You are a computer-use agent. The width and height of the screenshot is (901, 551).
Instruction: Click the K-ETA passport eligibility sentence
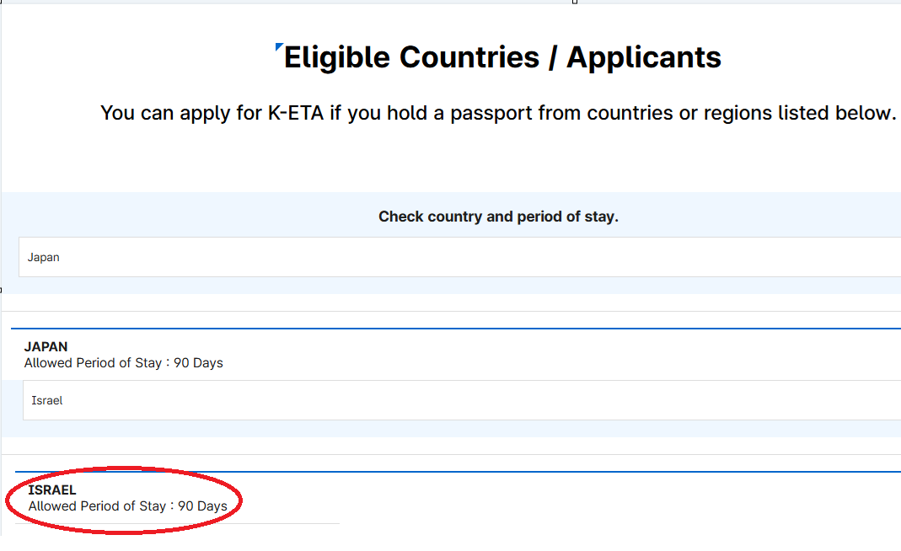coord(497,113)
